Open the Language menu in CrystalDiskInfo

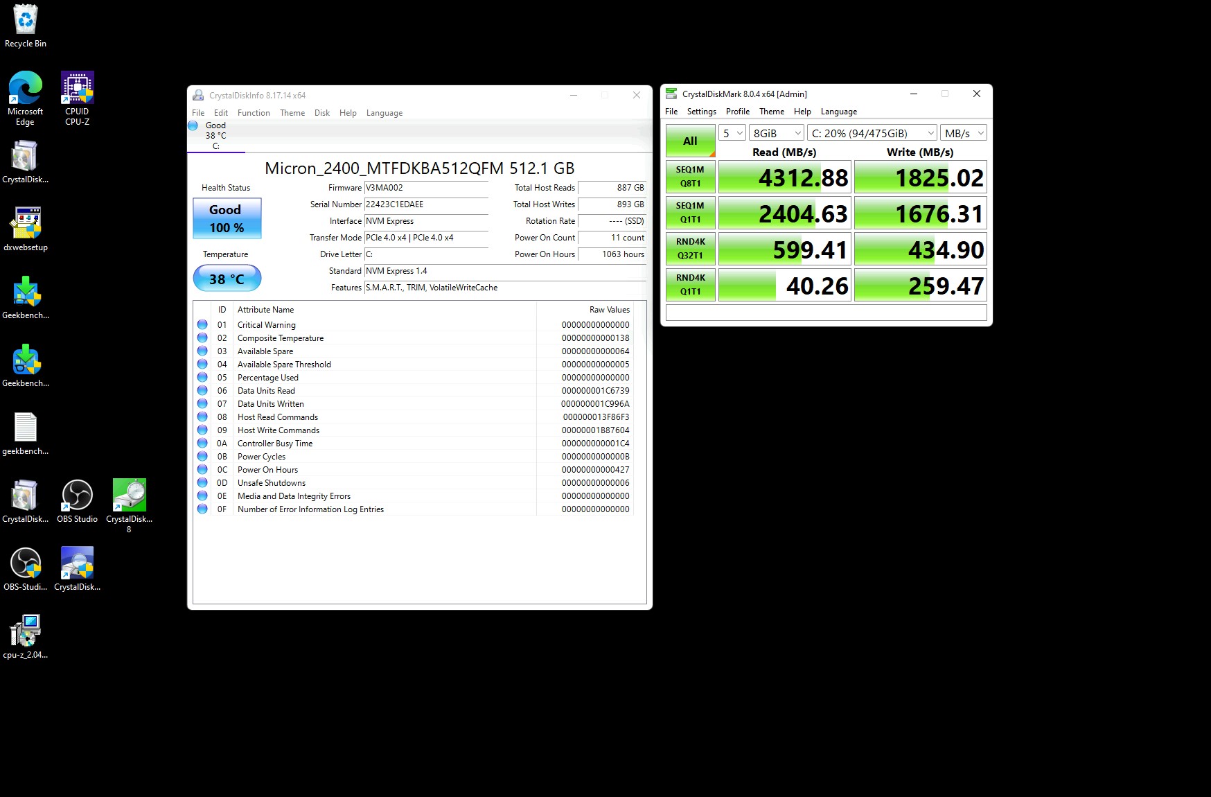[x=384, y=113]
